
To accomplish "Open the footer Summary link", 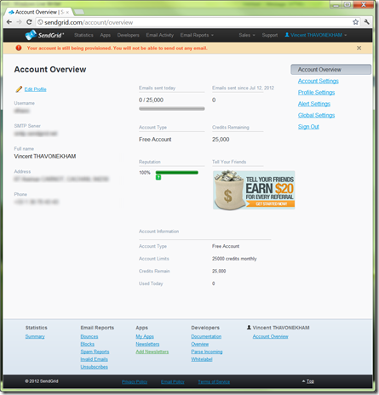I will [35, 336].
